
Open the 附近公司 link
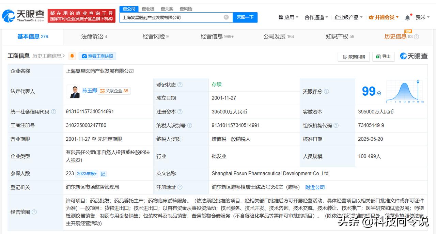click(x=315, y=187)
